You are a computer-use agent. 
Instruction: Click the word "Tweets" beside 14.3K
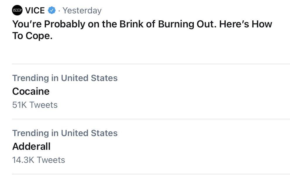pyautogui.click(x=51, y=160)
